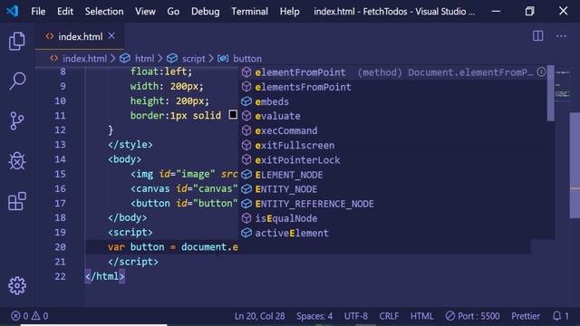Image resolution: width=580 pixels, height=326 pixels.
Task: Click line number 20 in gutter
Action: [60, 246]
